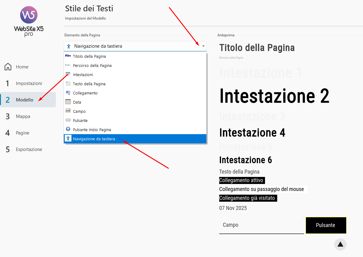Click the Data calendar icon

tap(68, 102)
